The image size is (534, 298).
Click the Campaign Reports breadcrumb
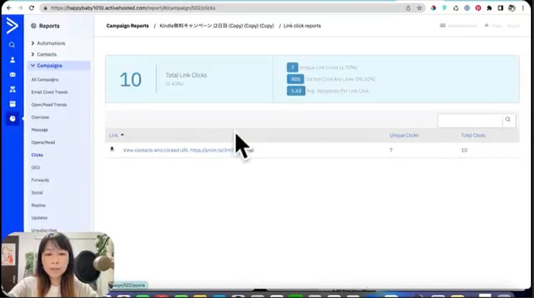click(127, 26)
